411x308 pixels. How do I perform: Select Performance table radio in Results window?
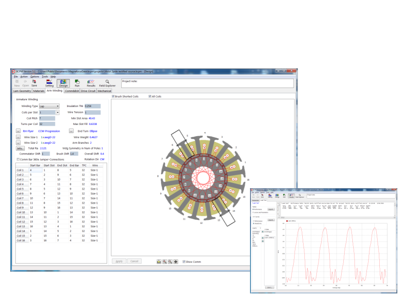click(253, 209)
